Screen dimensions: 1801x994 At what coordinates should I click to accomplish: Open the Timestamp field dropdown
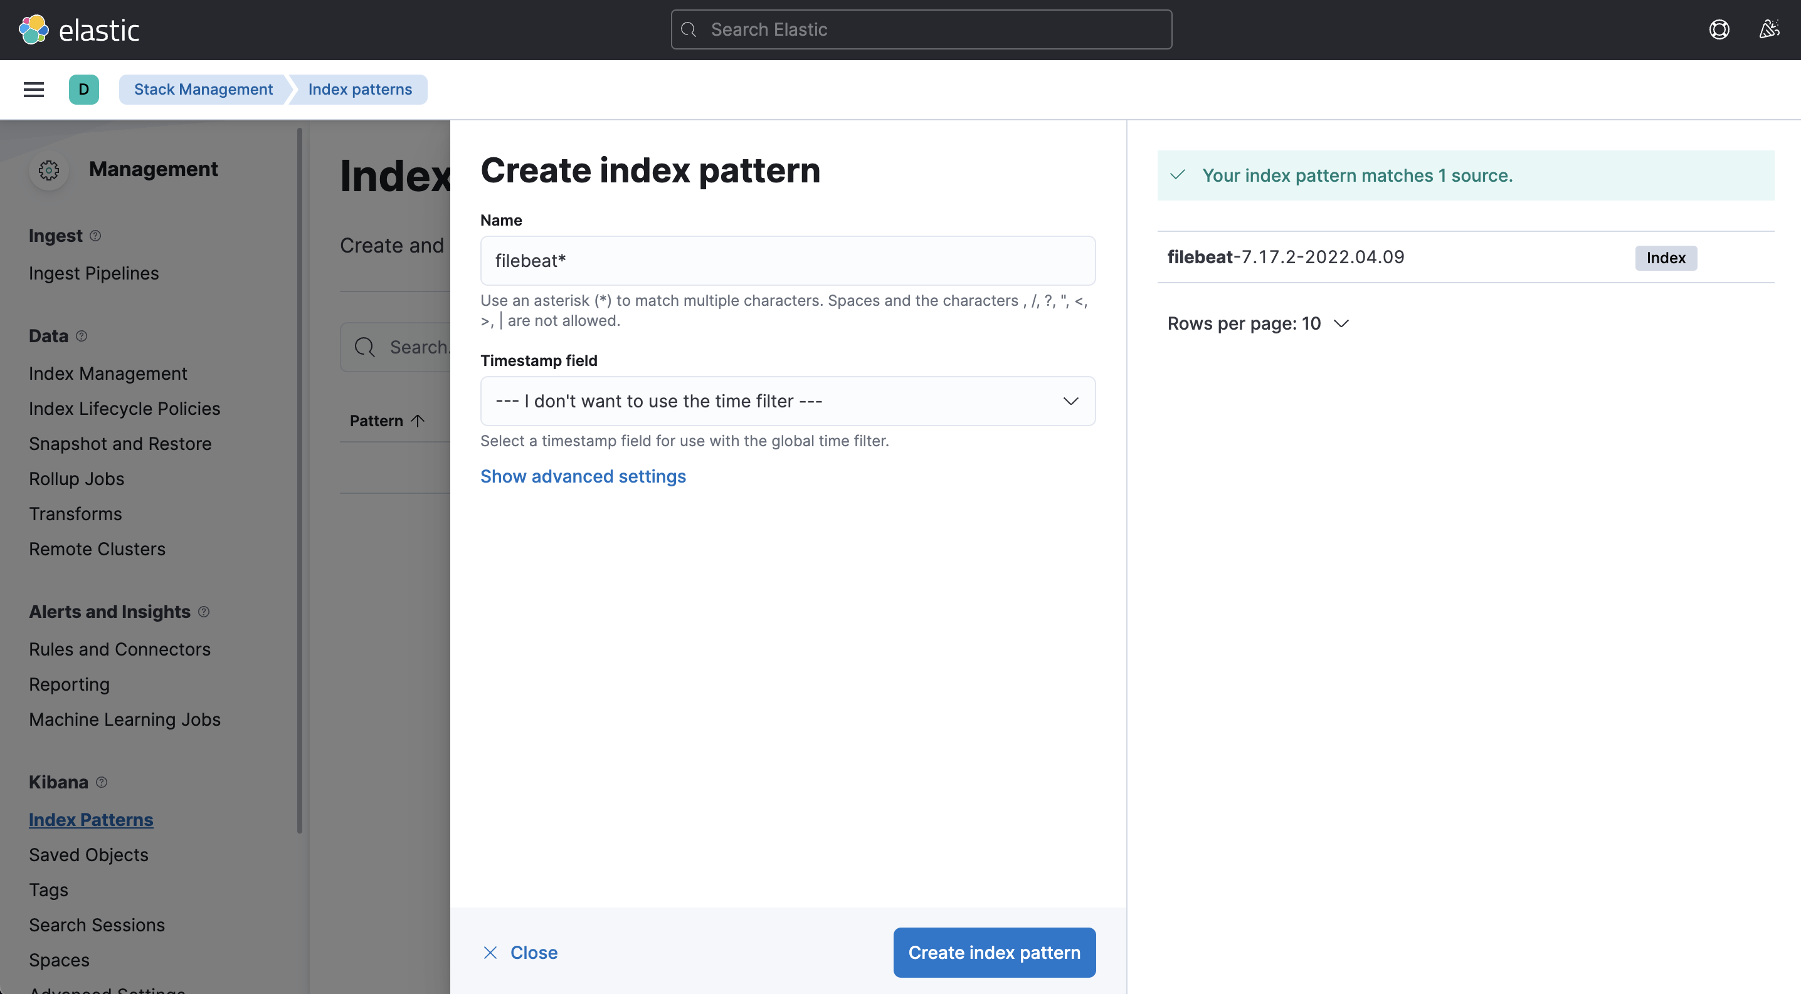[787, 401]
